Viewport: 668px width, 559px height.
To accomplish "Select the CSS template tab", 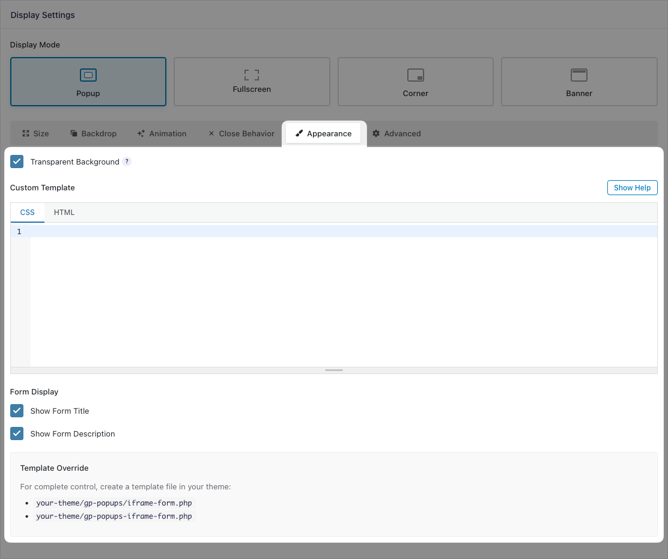I will click(28, 213).
